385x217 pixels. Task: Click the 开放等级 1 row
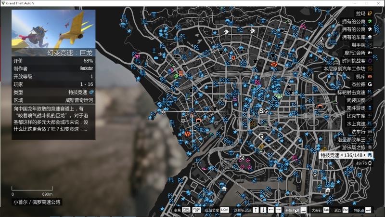53,77
